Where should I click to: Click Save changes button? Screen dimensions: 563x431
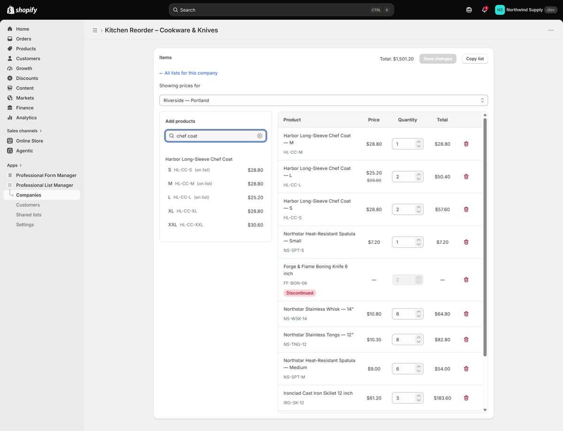point(438,59)
